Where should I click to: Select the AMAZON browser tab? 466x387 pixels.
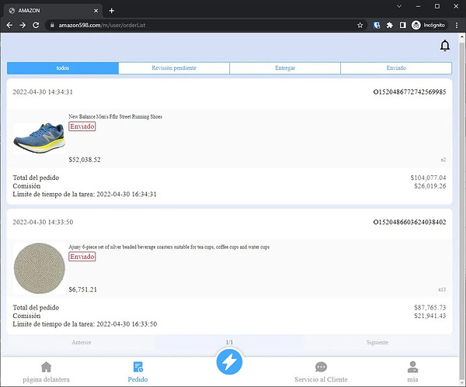click(54, 11)
